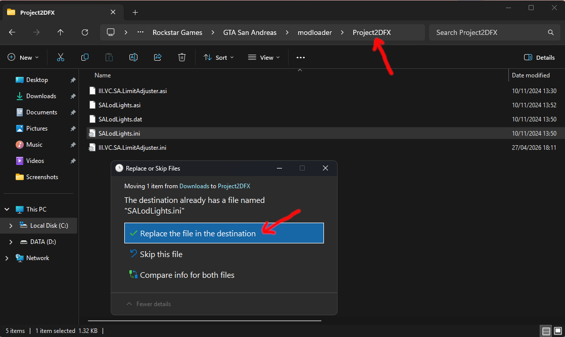Rename the selected file
The image size is (565, 337).
point(133,57)
